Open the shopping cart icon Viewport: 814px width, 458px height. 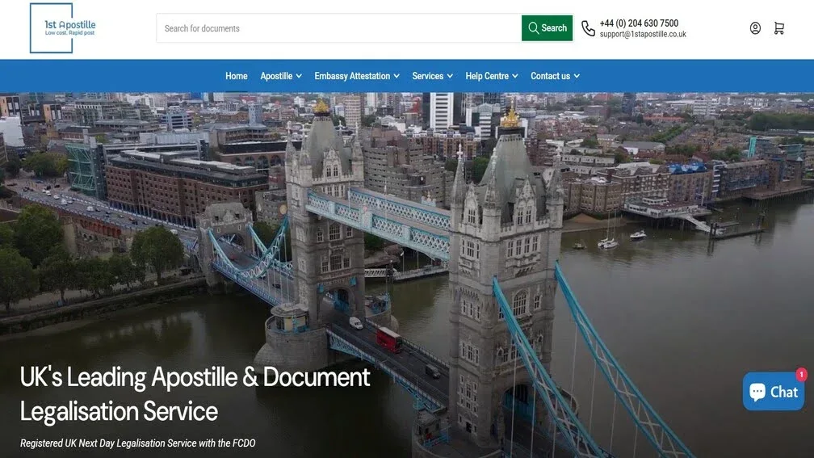pos(778,28)
